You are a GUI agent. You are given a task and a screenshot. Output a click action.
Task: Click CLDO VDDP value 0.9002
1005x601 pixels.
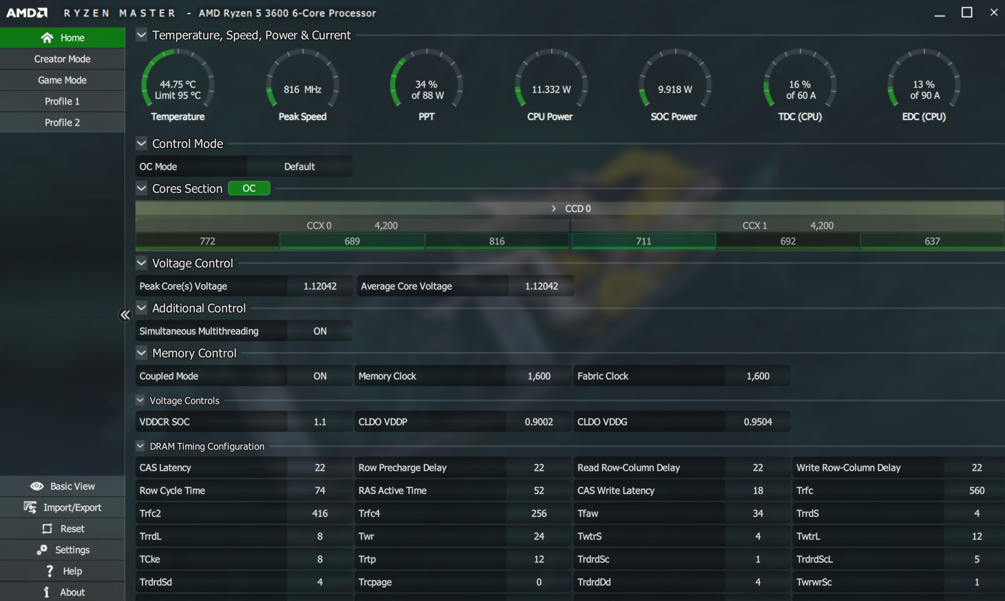[x=539, y=422]
